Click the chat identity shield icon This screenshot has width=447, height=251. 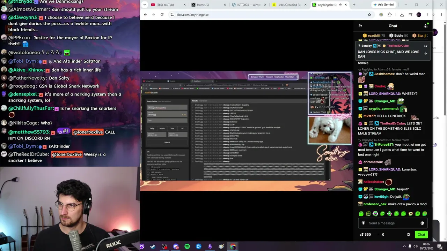(x=363, y=223)
